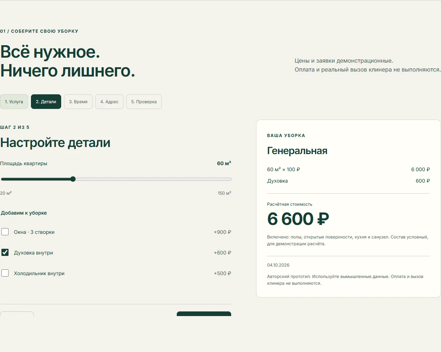Uncheck the Духовка внутри option
441x352 pixels.
click(x=5, y=253)
